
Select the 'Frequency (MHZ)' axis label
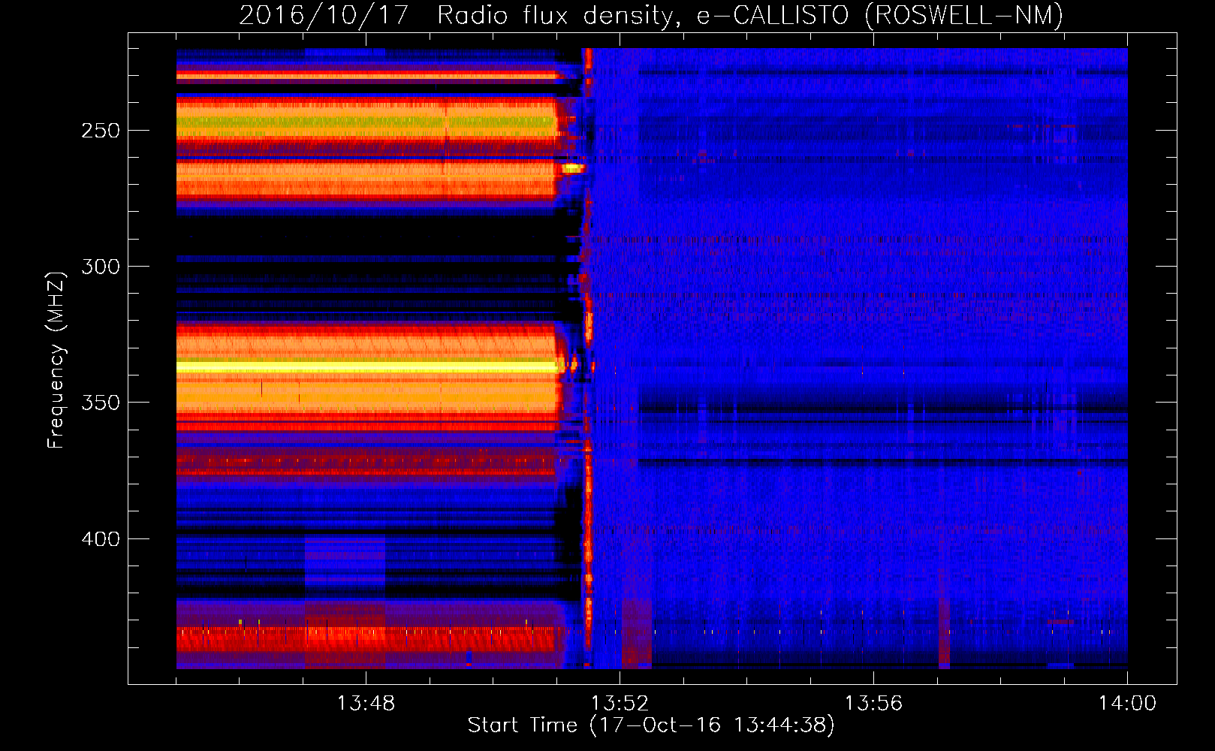pos(56,360)
